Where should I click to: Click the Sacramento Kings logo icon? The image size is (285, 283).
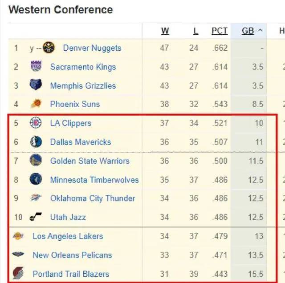tap(36, 67)
